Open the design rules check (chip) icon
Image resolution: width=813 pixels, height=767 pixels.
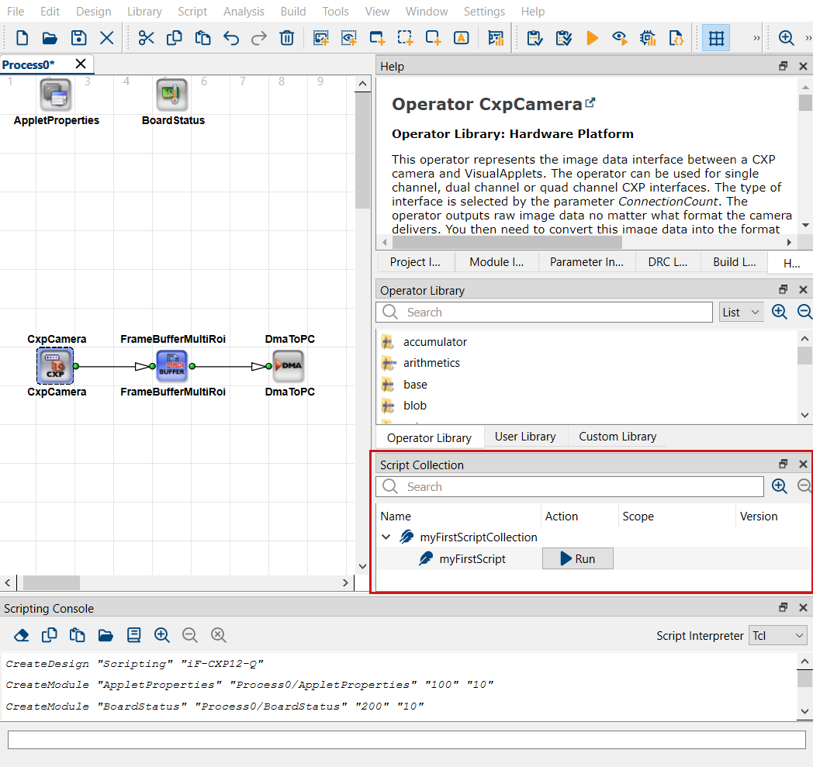coord(648,37)
